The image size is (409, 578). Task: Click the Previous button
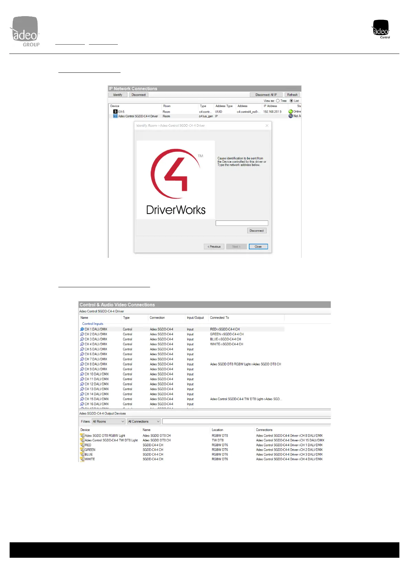(214, 247)
